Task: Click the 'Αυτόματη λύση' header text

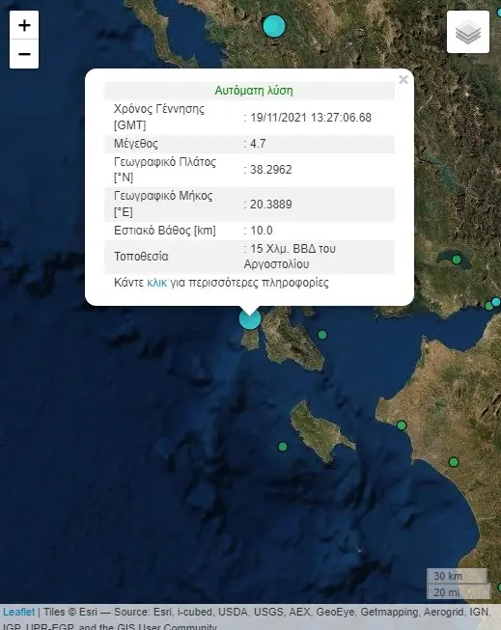Action: pyautogui.click(x=254, y=91)
